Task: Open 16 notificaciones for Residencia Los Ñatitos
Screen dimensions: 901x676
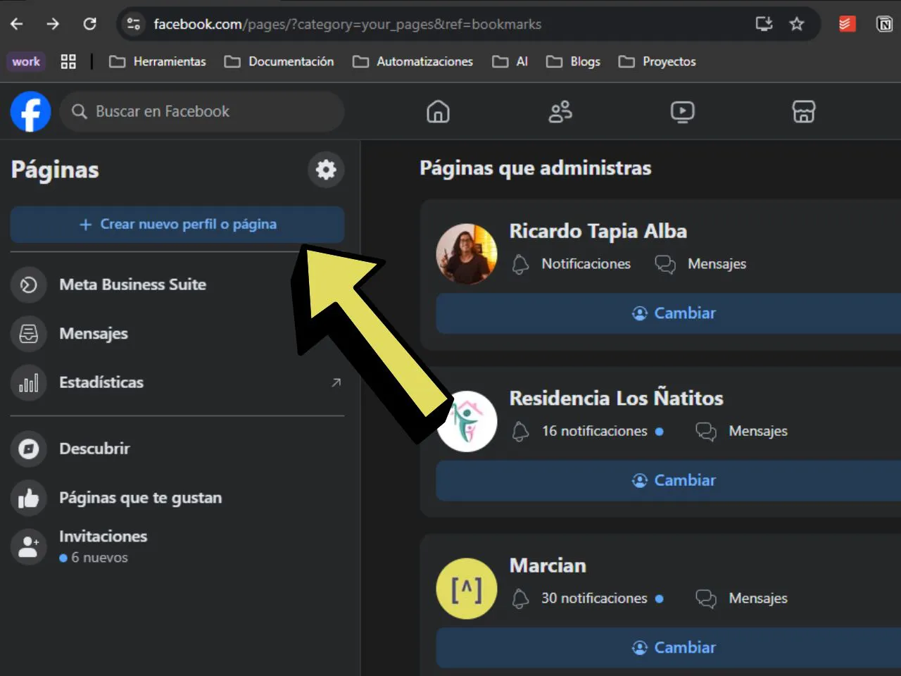Action: pos(588,431)
